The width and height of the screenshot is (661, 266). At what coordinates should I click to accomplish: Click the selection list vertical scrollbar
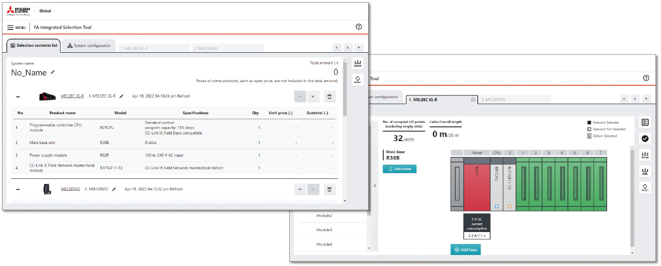[345, 92]
